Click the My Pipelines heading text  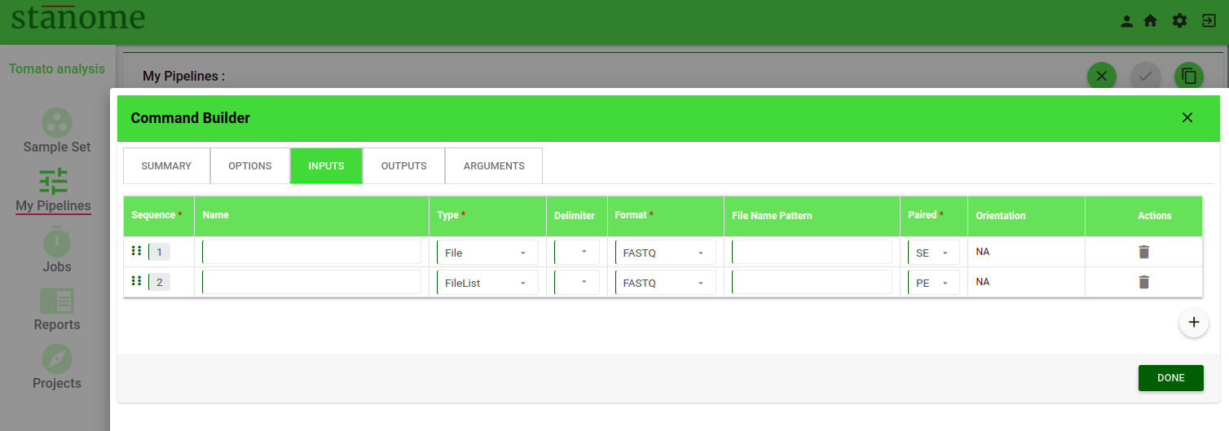[x=183, y=76]
